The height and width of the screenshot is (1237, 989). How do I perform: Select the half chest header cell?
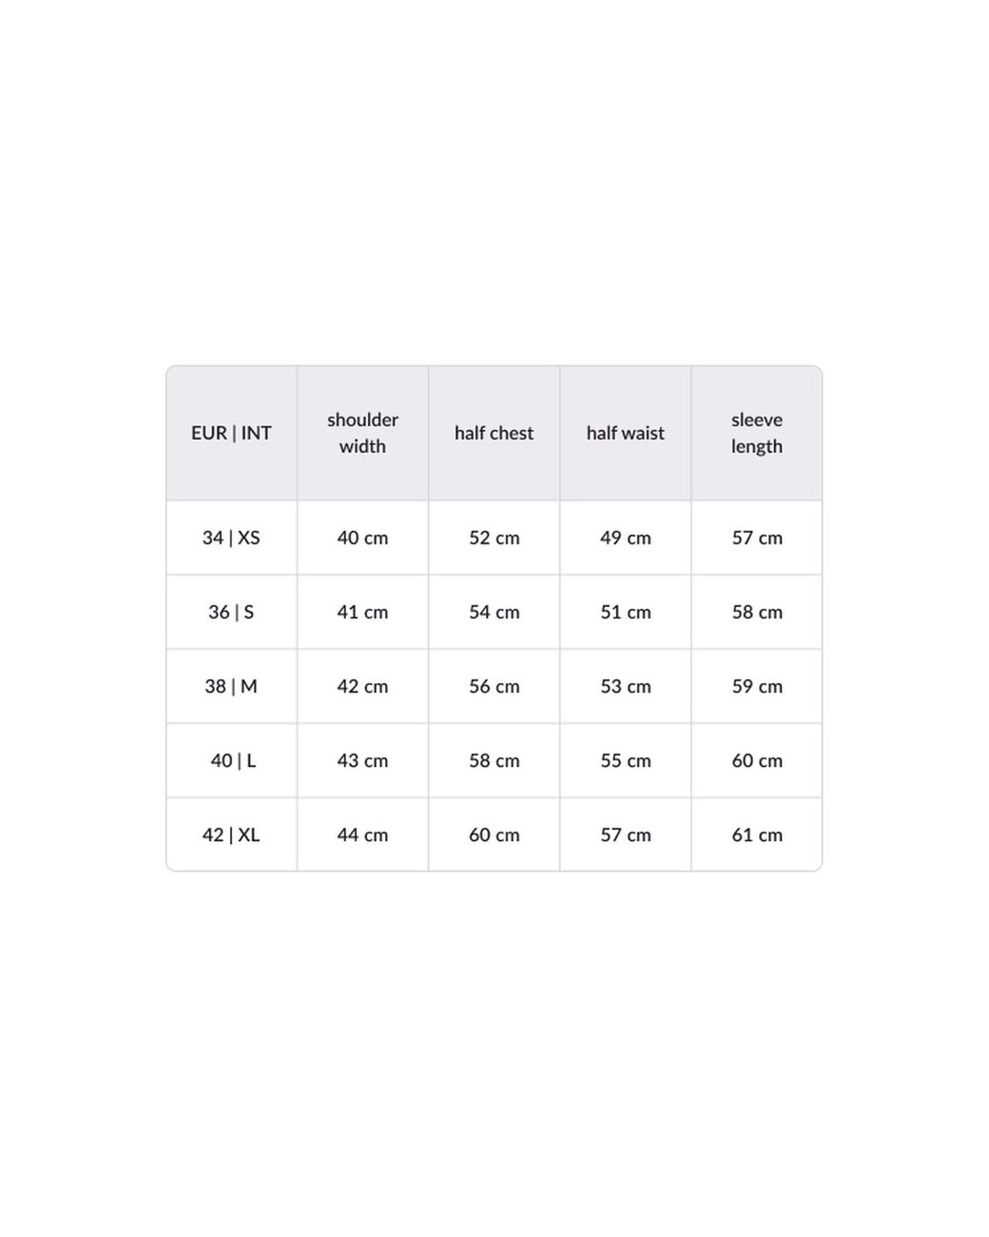(x=494, y=433)
